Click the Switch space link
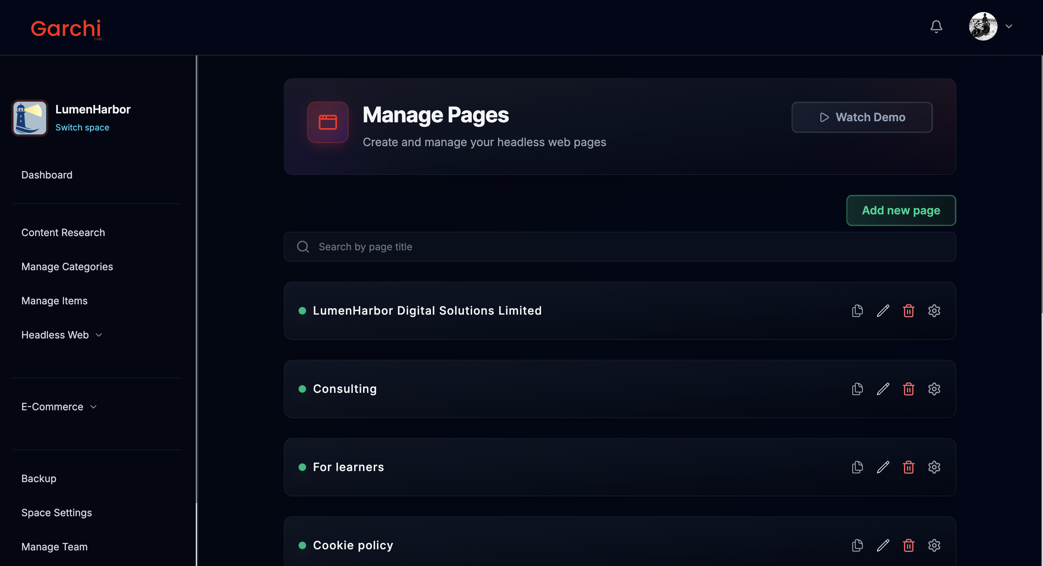Viewport: 1043px width, 566px height. tap(82, 127)
